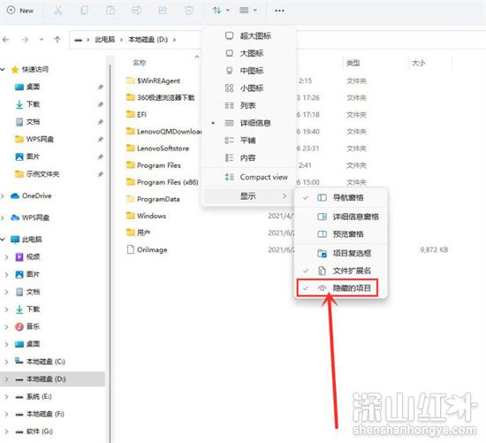Expand the 本地磁盘 (C:) node
This screenshot has height=443, width=486.
coord(6,362)
